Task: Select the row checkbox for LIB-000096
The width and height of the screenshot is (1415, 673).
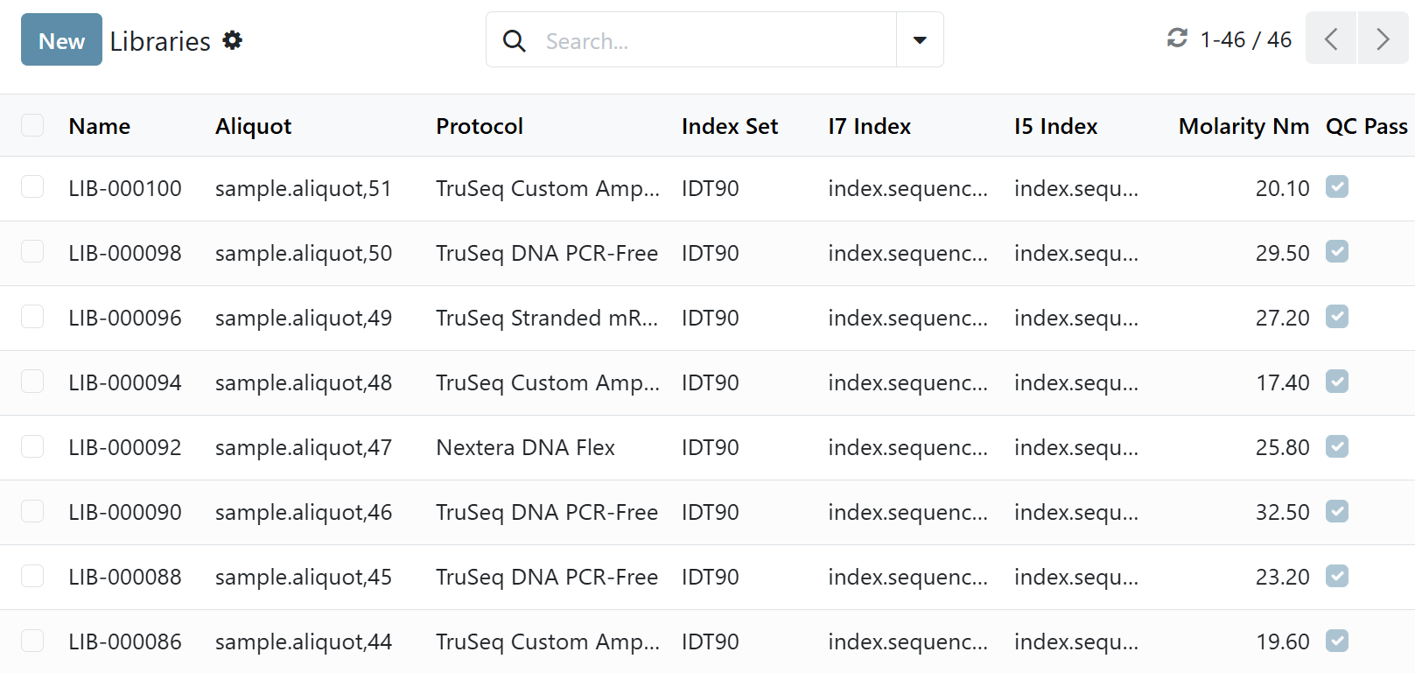Action: pos(32,316)
